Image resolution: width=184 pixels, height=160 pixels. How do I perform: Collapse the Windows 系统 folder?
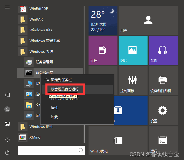coord(51,52)
